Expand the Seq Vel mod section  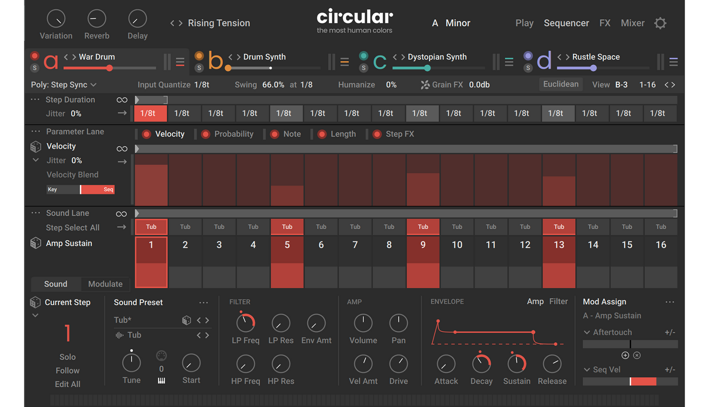coord(587,370)
